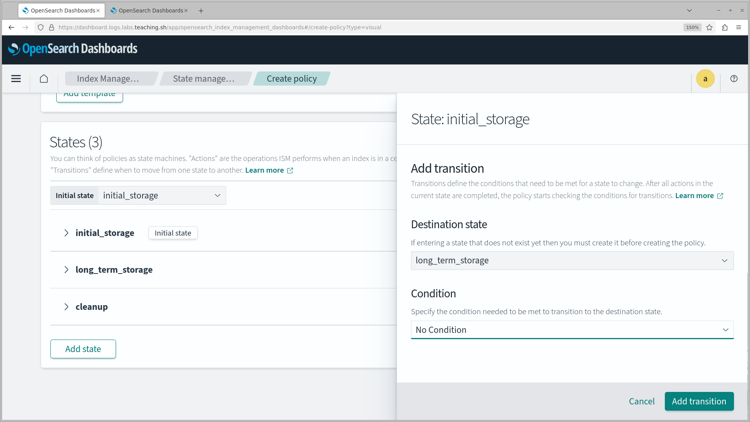Bookmark the page with the star icon
This screenshot has width=750, height=422.
point(709,27)
